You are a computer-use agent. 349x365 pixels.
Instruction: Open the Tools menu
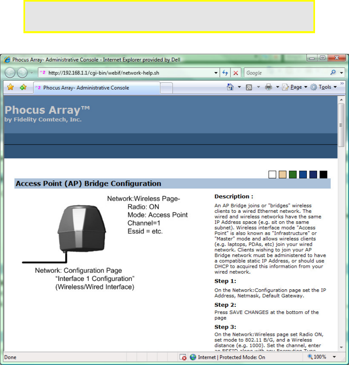[324, 87]
